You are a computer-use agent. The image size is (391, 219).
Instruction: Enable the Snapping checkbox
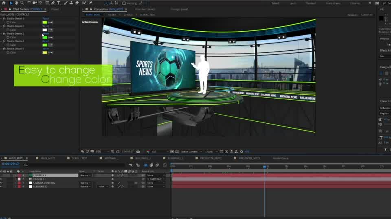tap(124, 3)
